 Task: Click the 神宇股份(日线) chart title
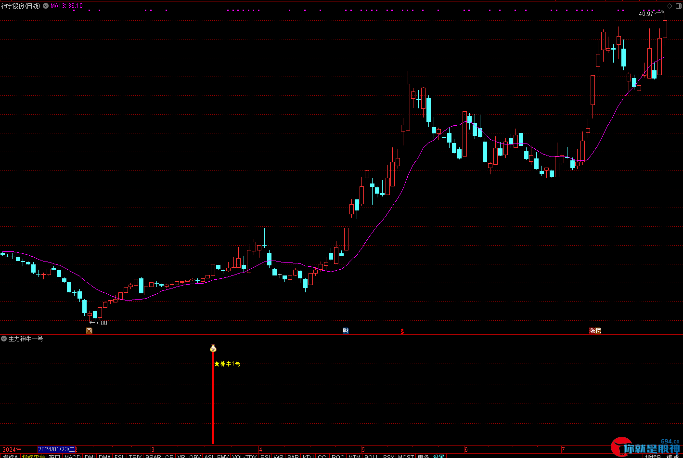pyautogui.click(x=21, y=6)
